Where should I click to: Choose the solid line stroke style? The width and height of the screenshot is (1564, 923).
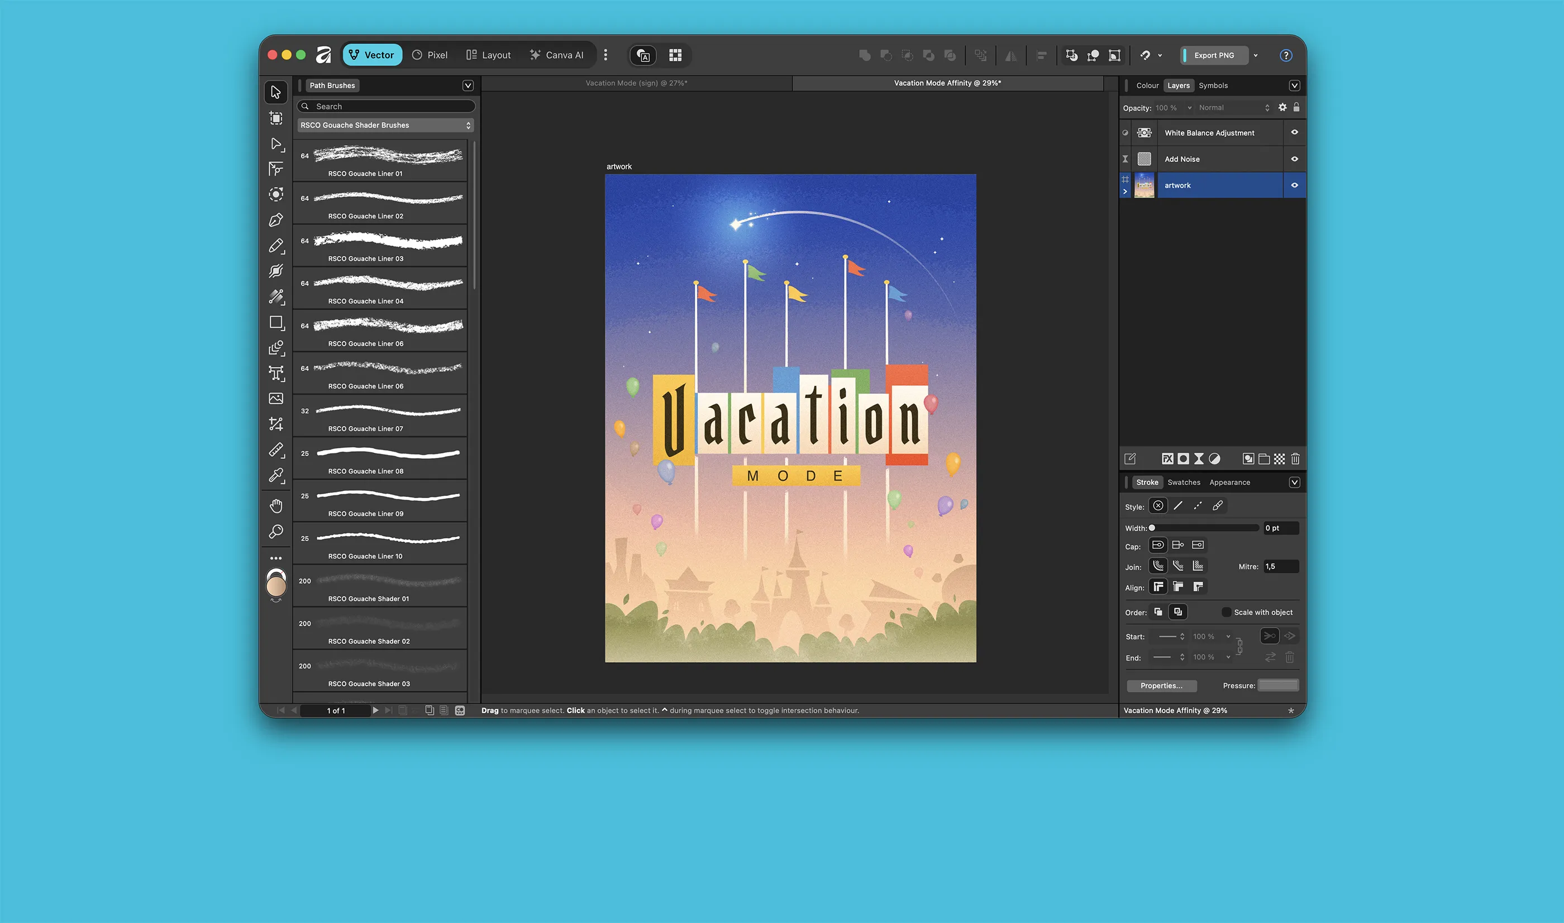[1177, 506]
